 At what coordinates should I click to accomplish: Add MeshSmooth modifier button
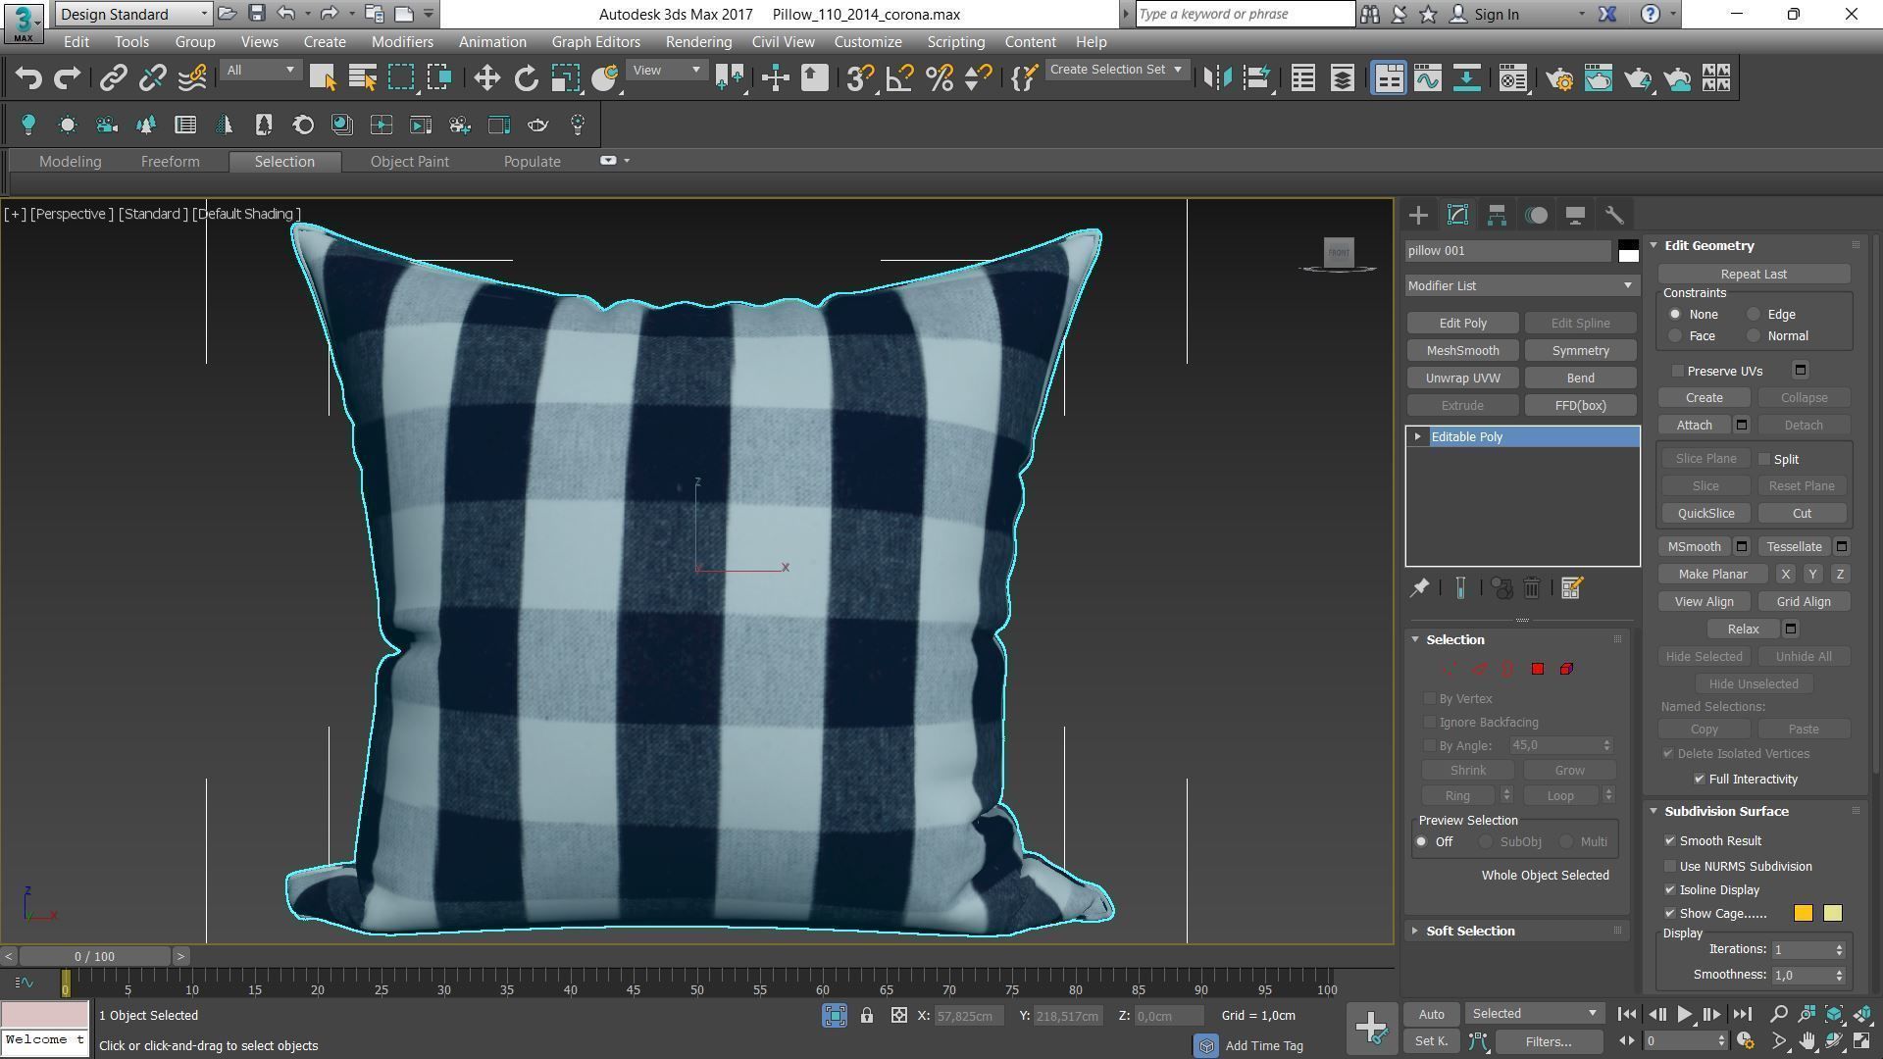[1462, 351]
